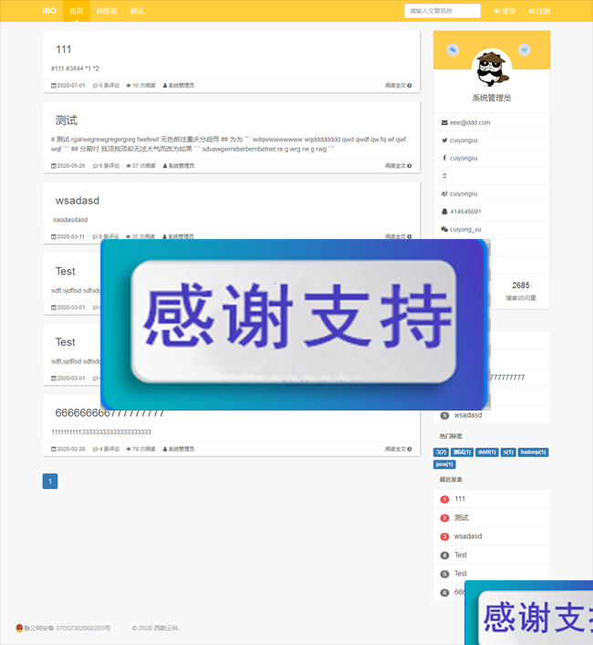
Task: Click the 鲁公网安备 record number link
Action: [x=67, y=629]
